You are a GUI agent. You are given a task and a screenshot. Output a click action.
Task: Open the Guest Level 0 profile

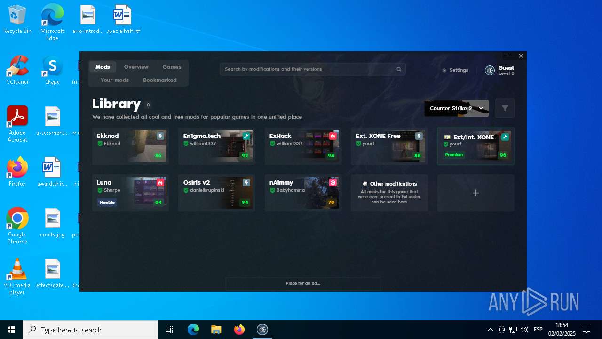(x=500, y=71)
